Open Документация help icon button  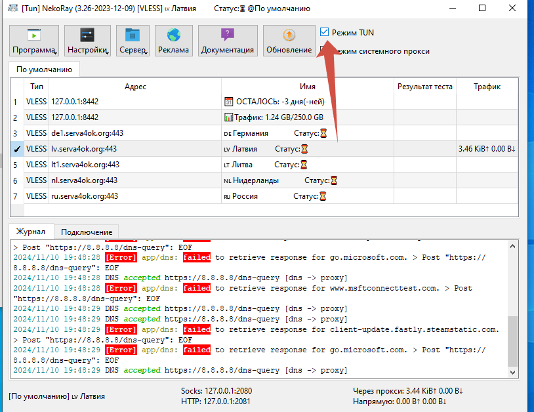pos(227,35)
